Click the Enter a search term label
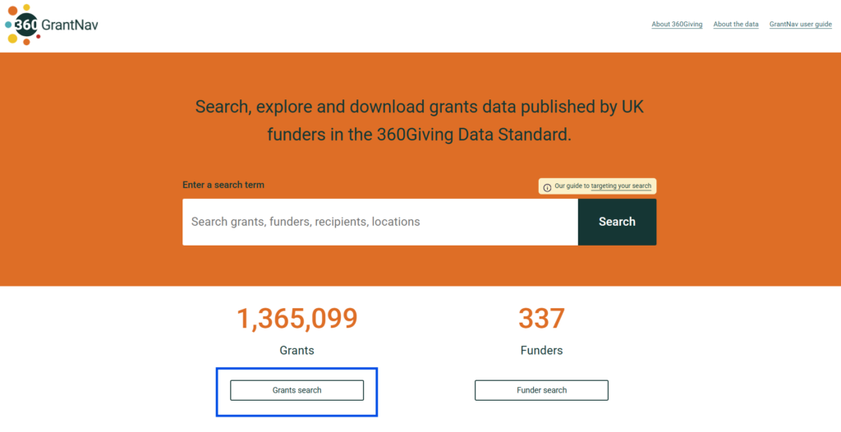Screen dimensions: 841x432 (x=223, y=185)
